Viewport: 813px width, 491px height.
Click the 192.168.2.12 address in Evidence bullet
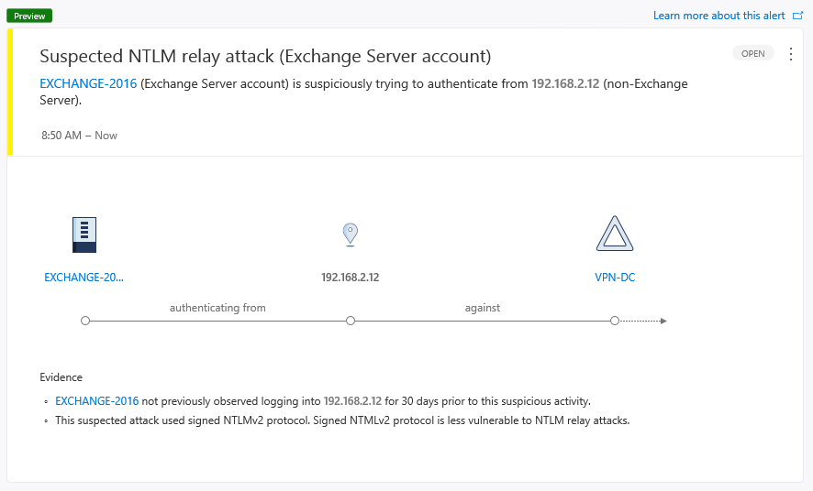[x=351, y=400]
